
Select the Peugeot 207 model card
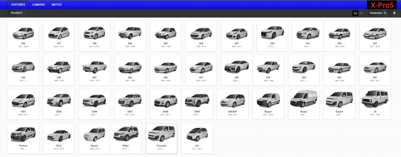237,36
